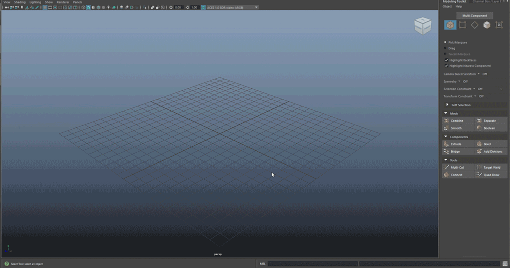Toggle the Resolution Gate icon
Image resolution: width=510 pixels, height=268 pixels.
55,7
